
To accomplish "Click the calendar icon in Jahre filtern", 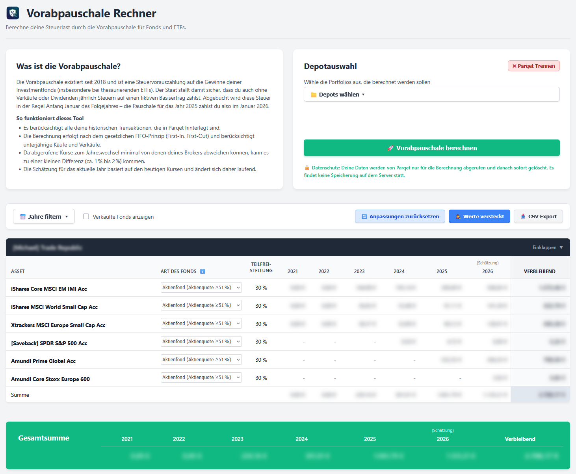I will (x=23, y=217).
